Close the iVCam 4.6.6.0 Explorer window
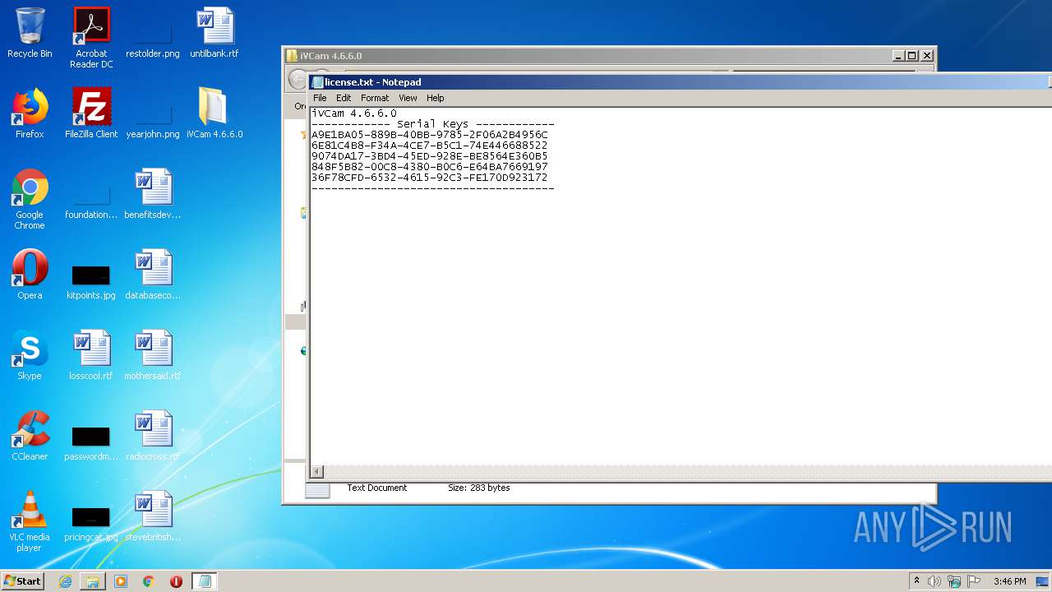This screenshot has height=592, width=1052. (x=927, y=56)
